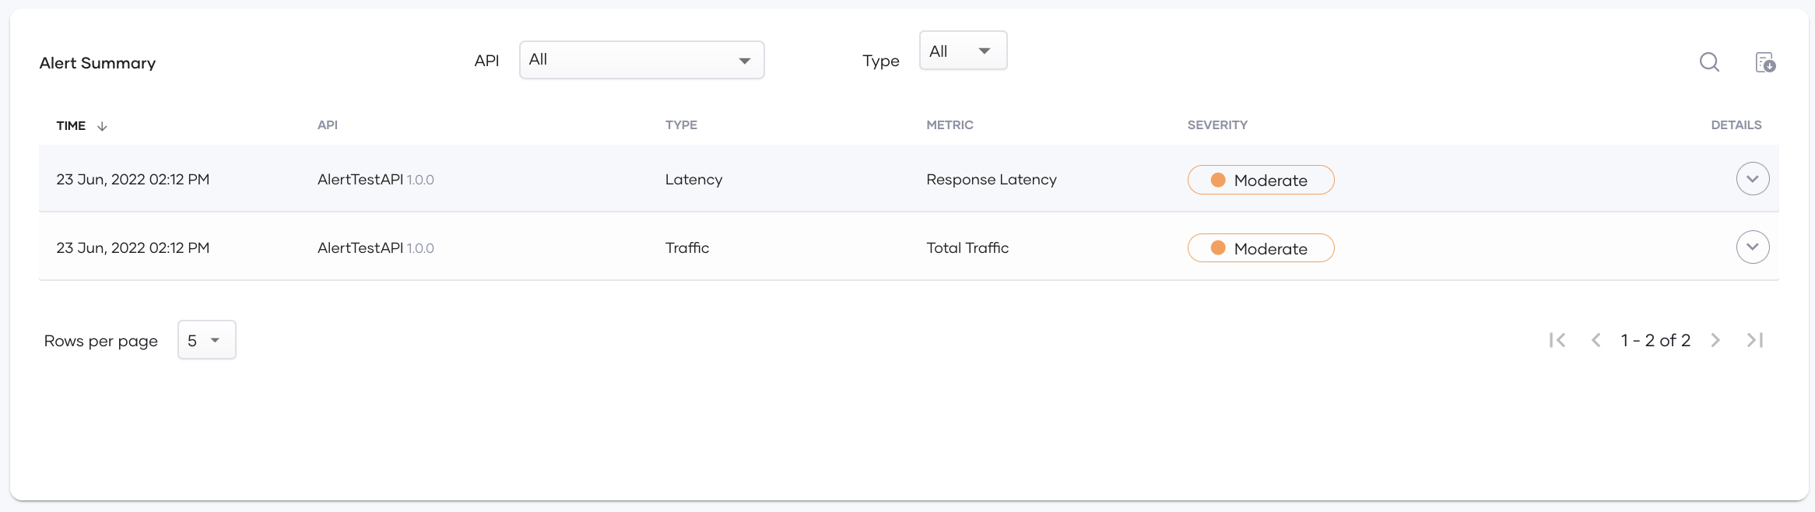The height and width of the screenshot is (512, 1815).
Task: Expand details for Traffic alert row
Action: (1753, 247)
